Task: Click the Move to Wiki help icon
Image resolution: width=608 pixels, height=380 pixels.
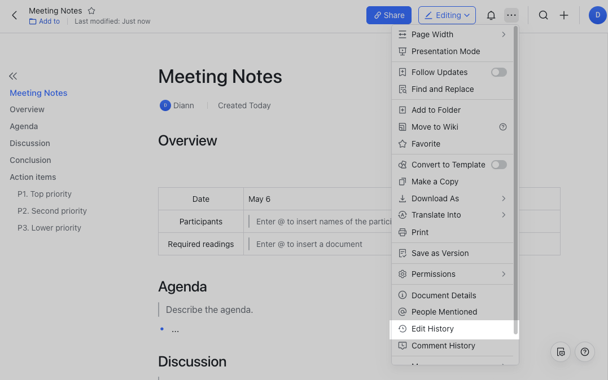Action: [x=503, y=127]
